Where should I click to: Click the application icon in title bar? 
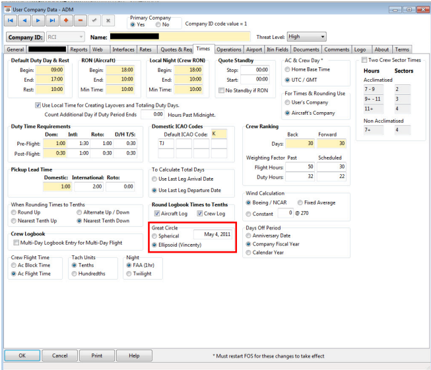tap(8, 10)
